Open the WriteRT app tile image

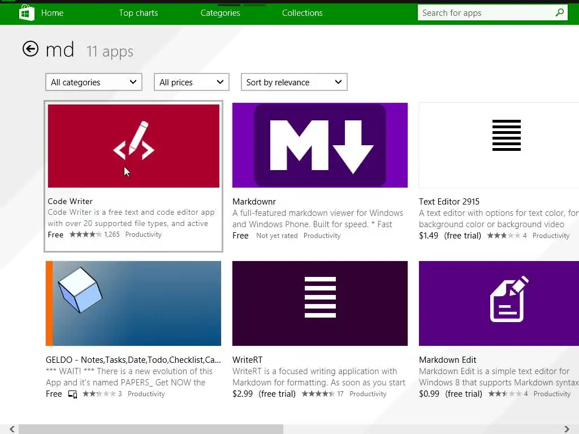tap(320, 303)
